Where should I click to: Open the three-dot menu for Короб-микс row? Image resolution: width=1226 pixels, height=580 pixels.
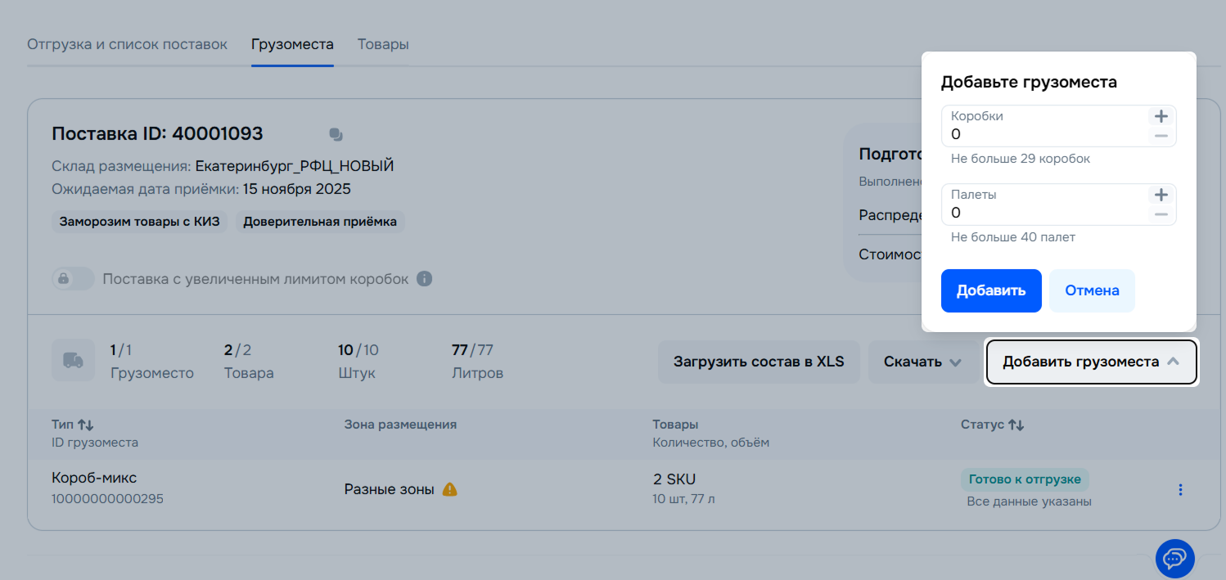tap(1180, 489)
